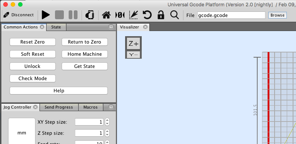
Task: Click Return to Zero button
Action: click(x=85, y=42)
